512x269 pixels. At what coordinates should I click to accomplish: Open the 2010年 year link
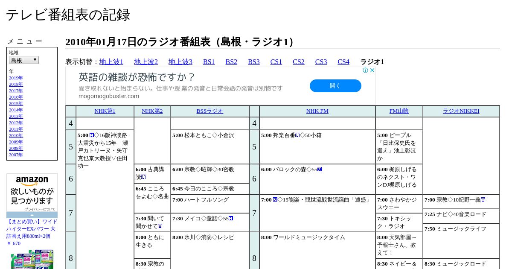pos(16,135)
